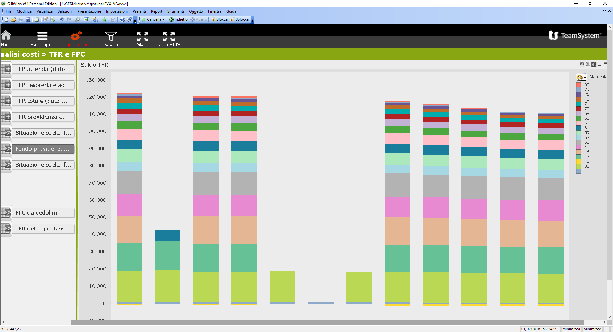Click the search magnifier toolbar icon
This screenshot has width=613, height=332.
[x=78, y=19]
